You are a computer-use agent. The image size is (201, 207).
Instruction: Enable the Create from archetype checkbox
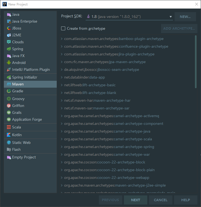pyautogui.click(x=63, y=28)
